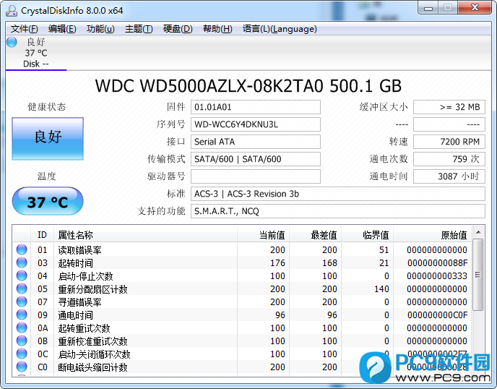Click status orb for attribute 0A 起转重试次数
The width and height of the screenshot is (497, 389).
pyautogui.click(x=22, y=328)
